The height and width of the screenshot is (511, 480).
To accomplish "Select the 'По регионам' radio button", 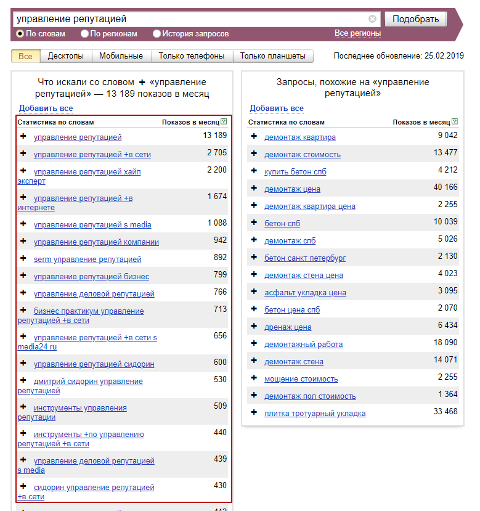I will [x=84, y=33].
